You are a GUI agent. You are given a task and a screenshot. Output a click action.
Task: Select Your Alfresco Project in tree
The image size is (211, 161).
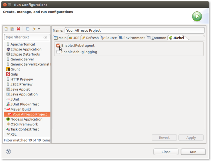pyautogui.click(x=29, y=114)
